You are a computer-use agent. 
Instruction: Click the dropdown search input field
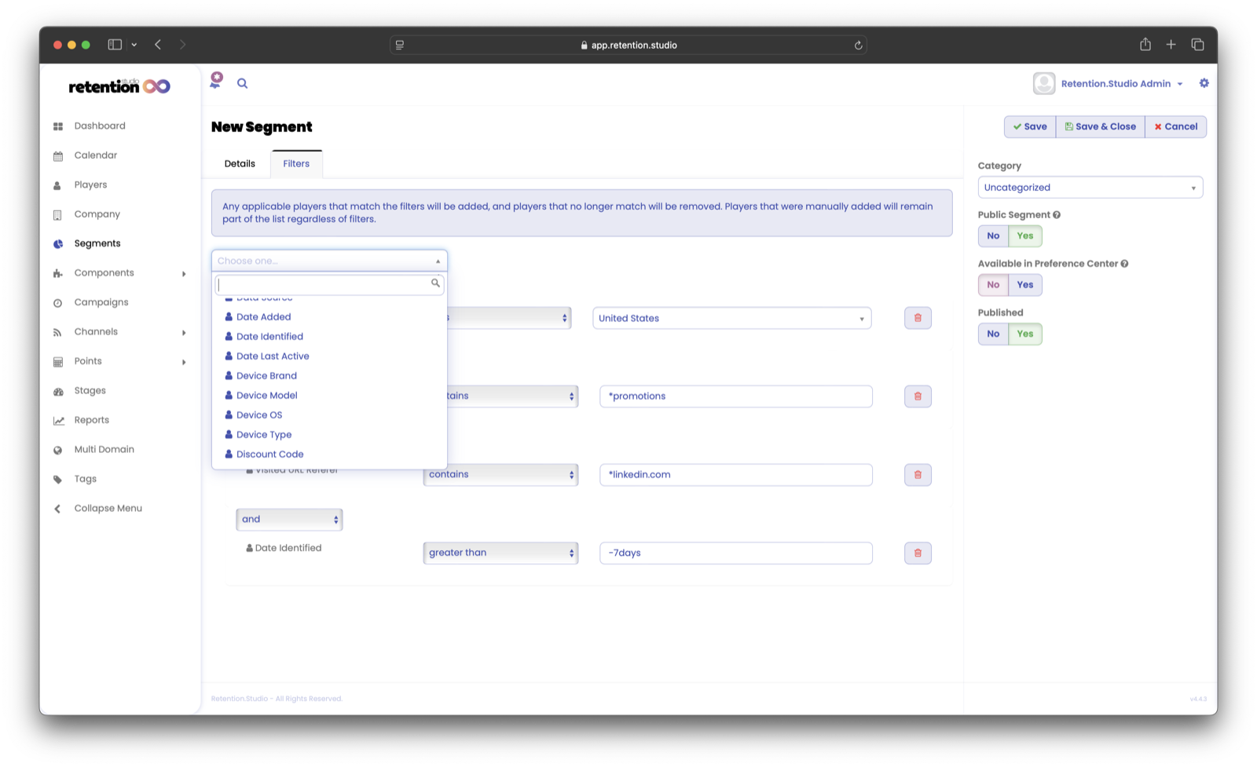click(x=329, y=284)
